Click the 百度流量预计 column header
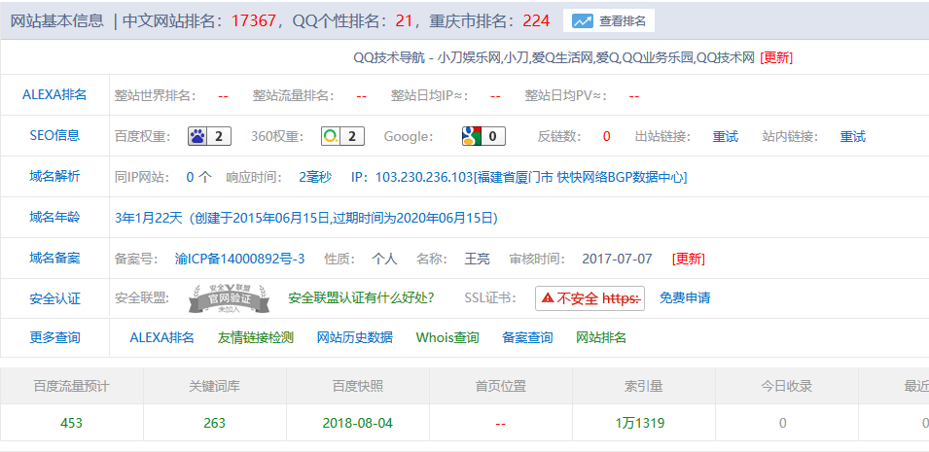The width and height of the screenshot is (929, 452). [x=71, y=386]
